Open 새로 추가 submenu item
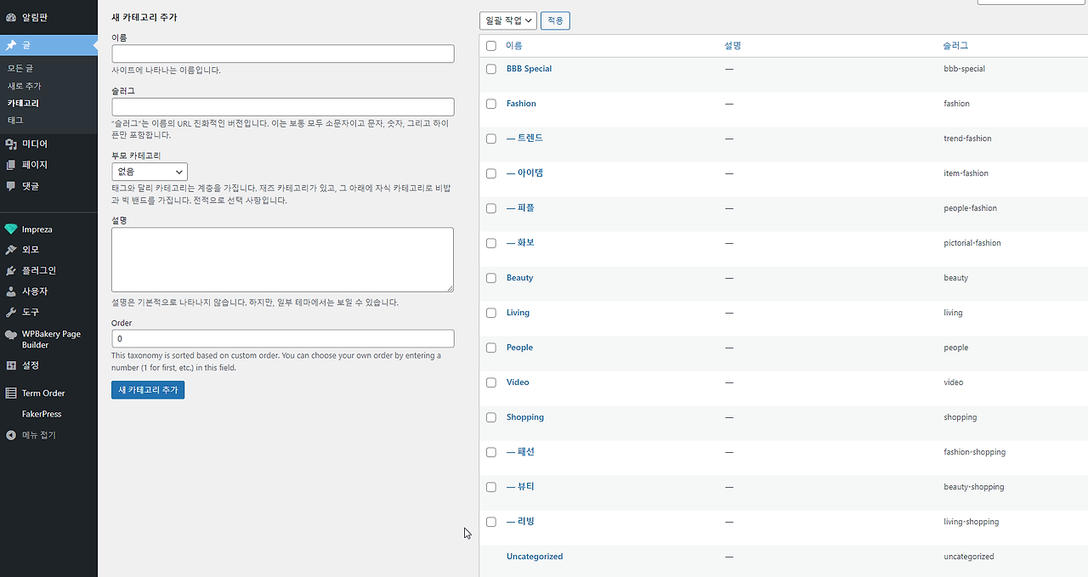The image size is (1088, 577). click(x=25, y=86)
